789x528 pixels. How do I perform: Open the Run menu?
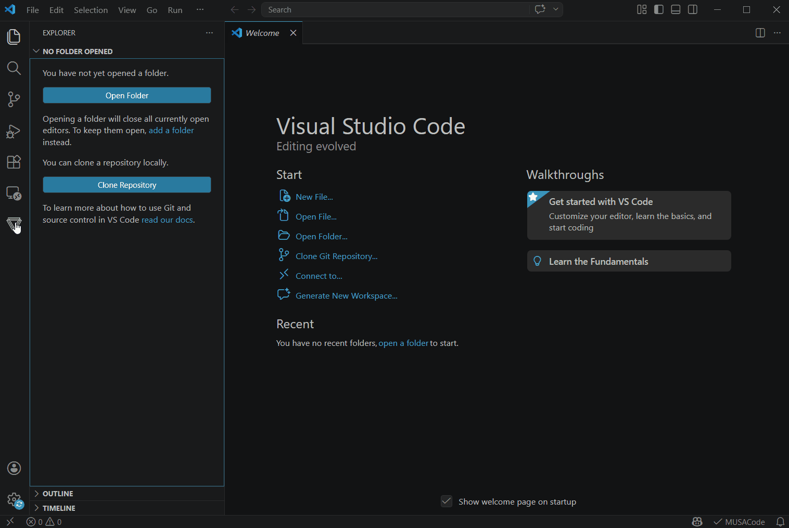point(175,10)
